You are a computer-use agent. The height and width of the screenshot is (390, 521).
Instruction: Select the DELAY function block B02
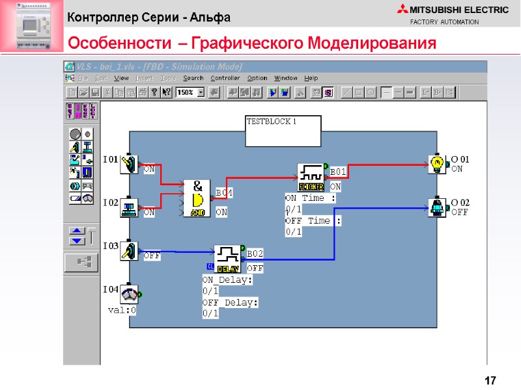(x=227, y=259)
